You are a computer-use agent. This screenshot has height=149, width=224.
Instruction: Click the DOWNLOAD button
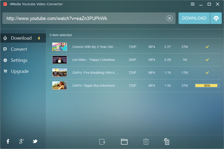click(194, 18)
